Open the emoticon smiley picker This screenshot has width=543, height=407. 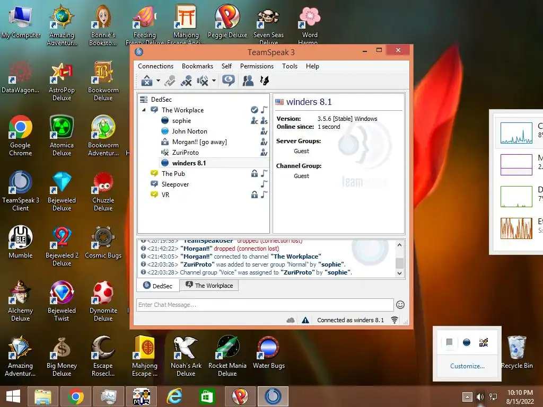400,305
